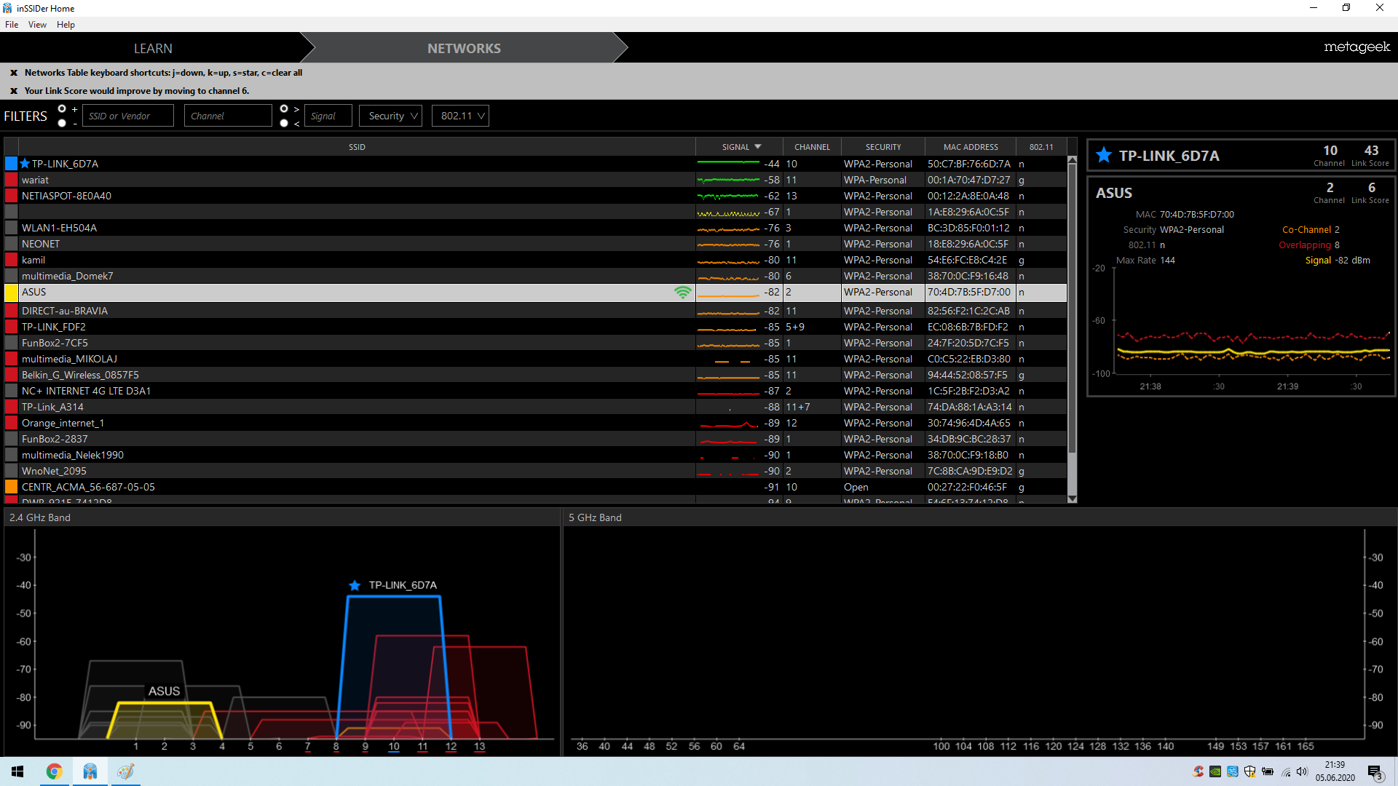Open the View menu
1398x786 pixels.
[x=37, y=25]
